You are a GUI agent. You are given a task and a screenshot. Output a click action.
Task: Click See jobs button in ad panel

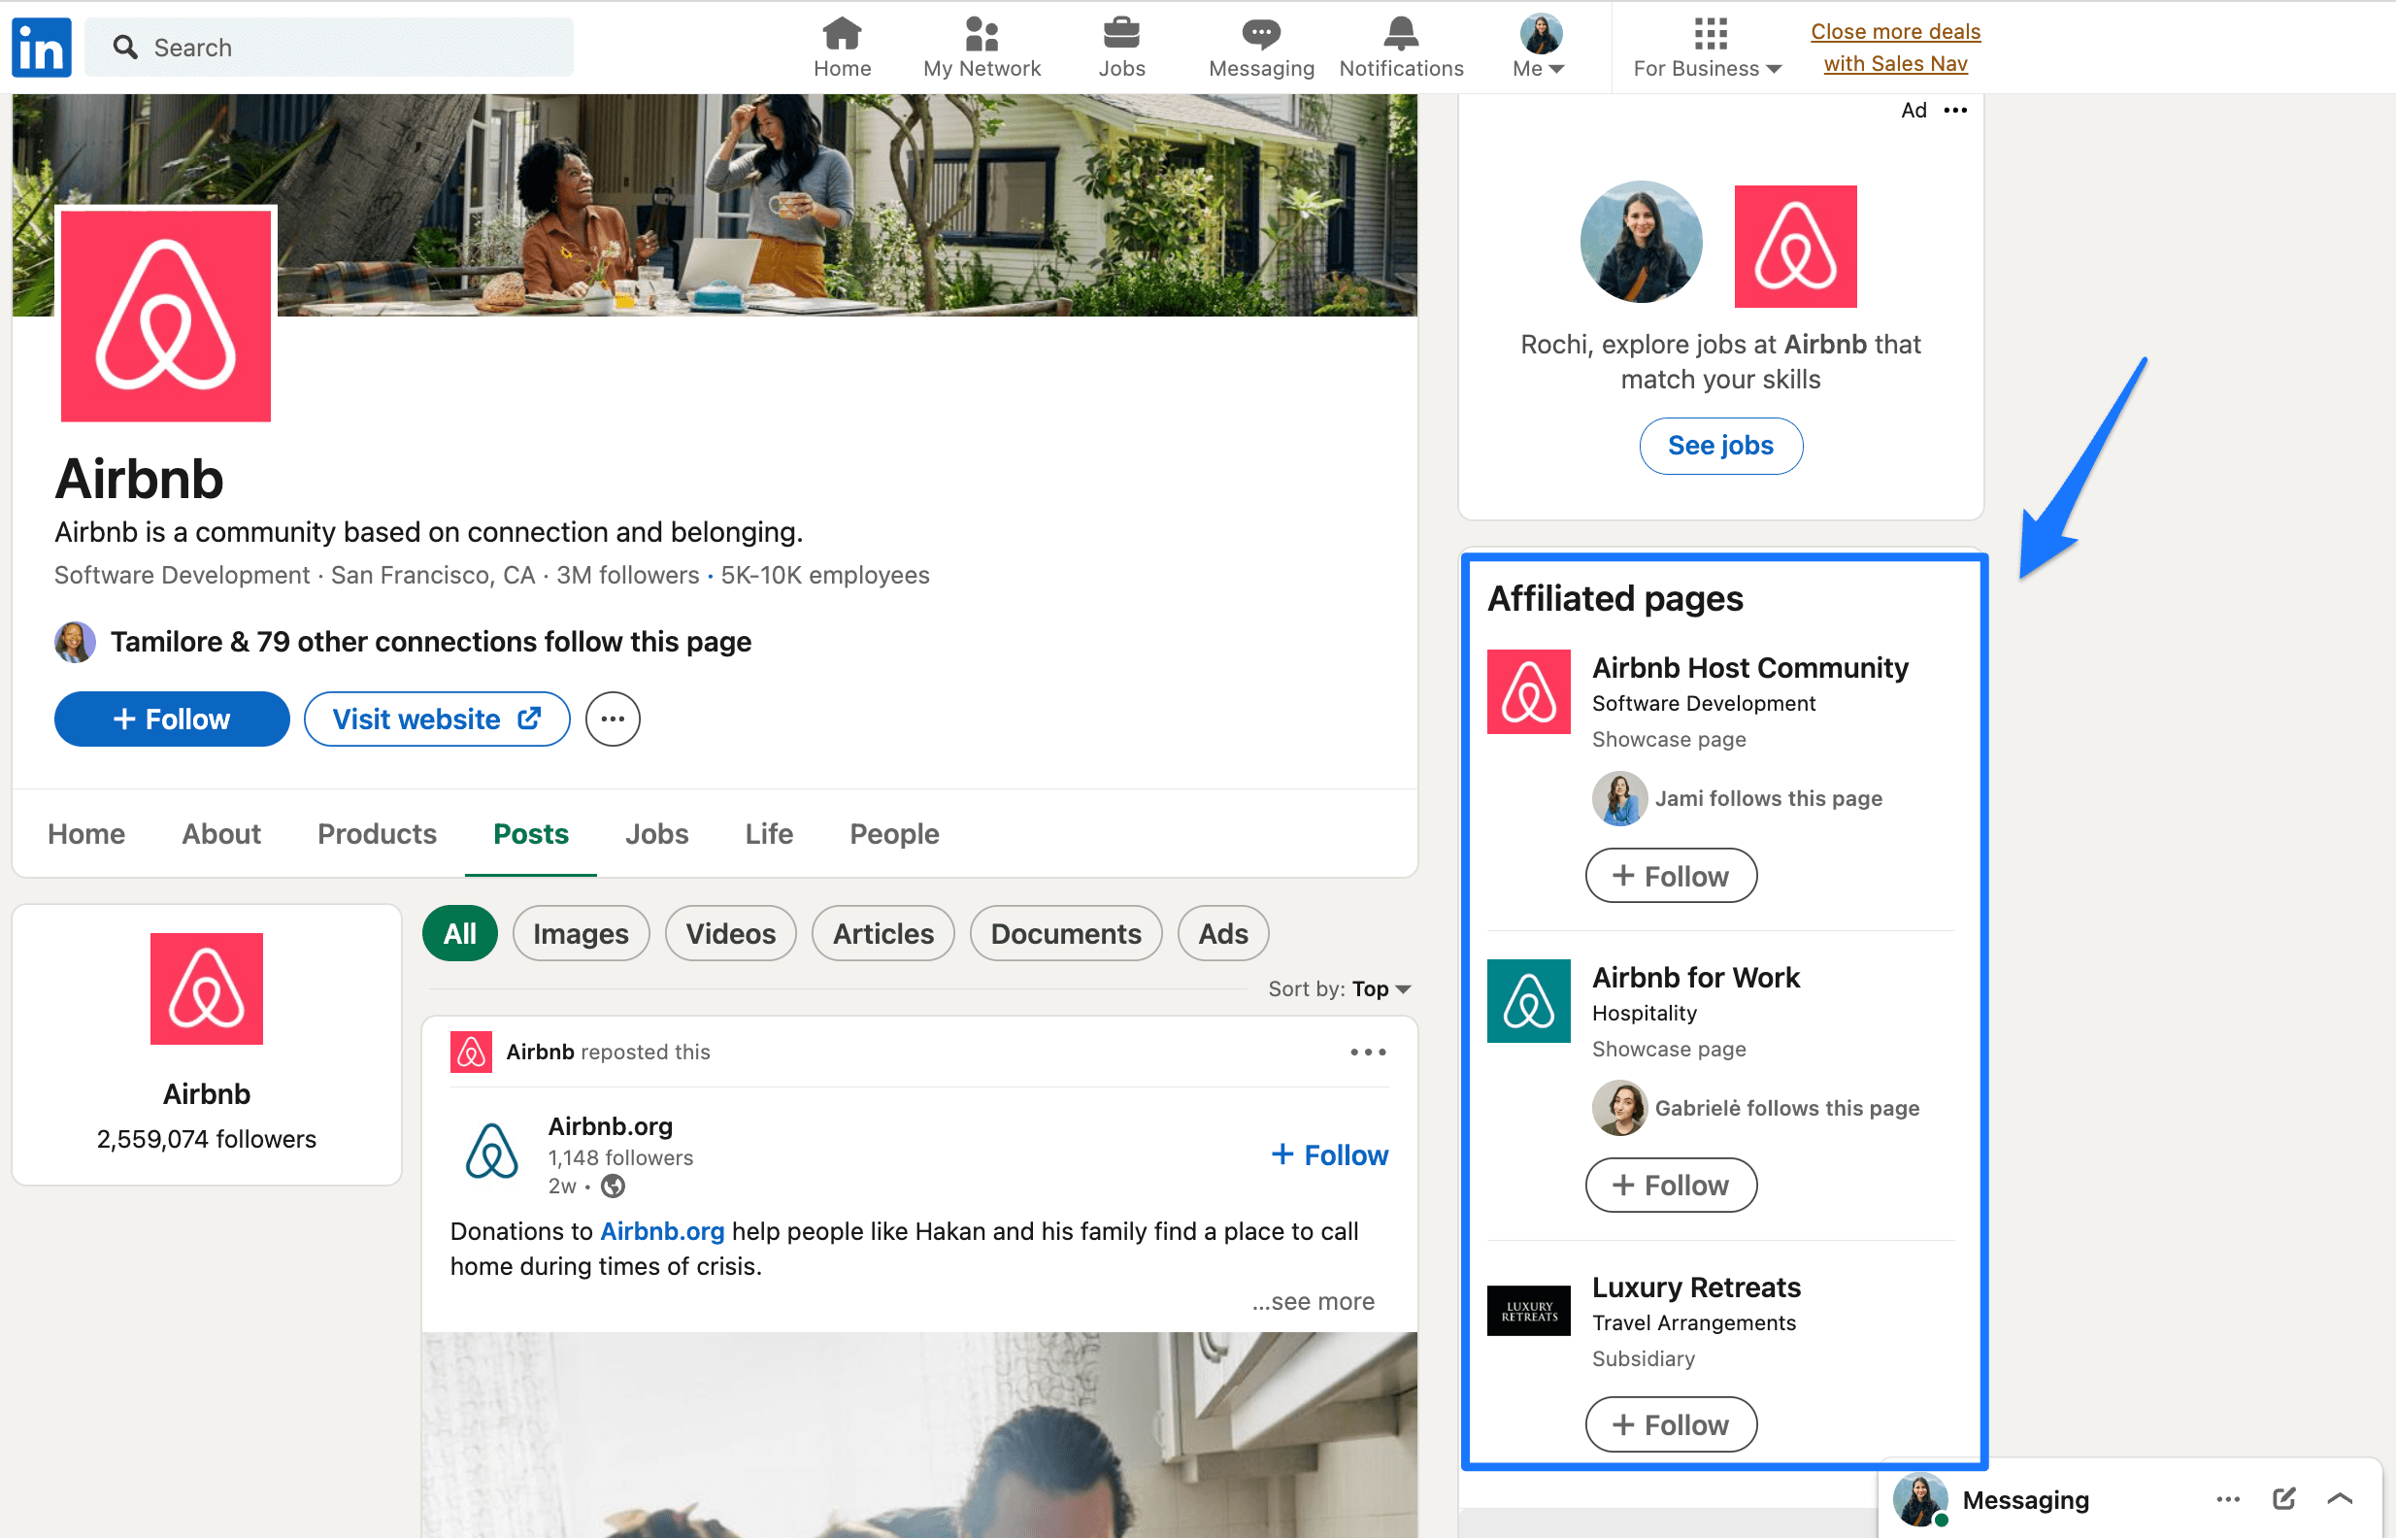(x=1720, y=444)
